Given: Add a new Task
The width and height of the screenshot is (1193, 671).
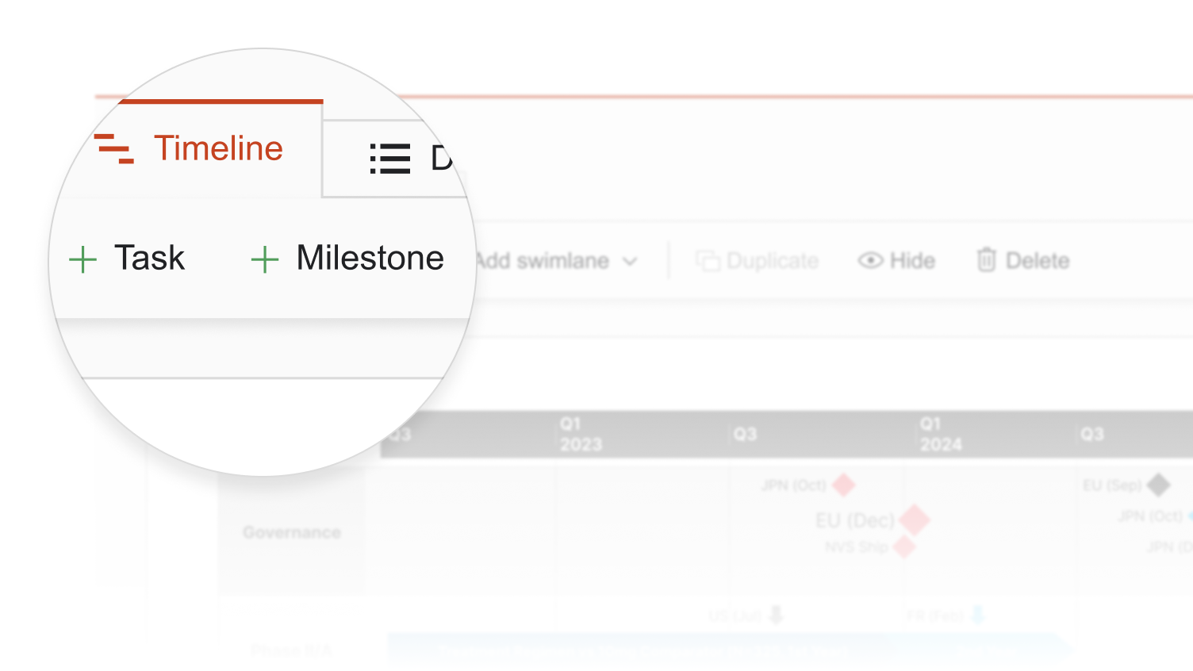Looking at the screenshot, I should [128, 259].
